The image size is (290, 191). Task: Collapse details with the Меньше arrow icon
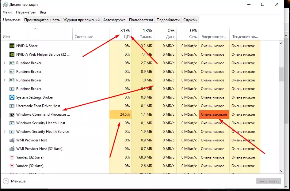point(6,181)
